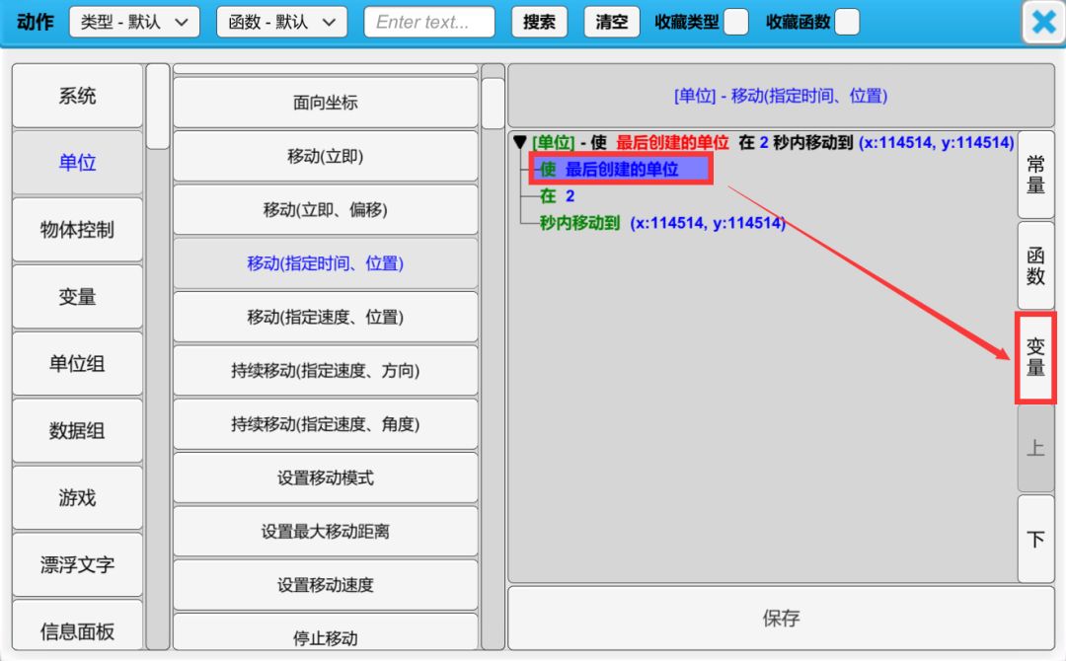Open the 函数 - 默认 dropdown
1066x661 pixels.
pos(281,22)
